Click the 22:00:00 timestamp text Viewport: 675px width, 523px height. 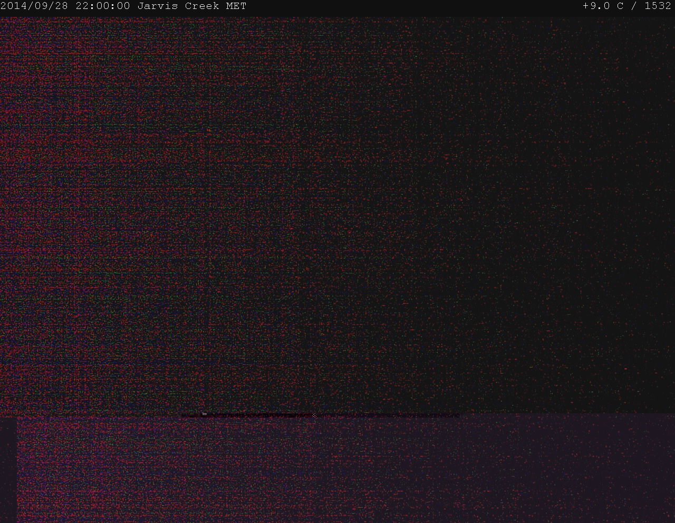pos(102,6)
